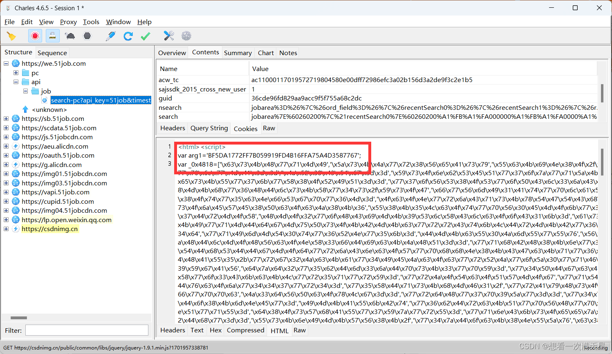Image resolution: width=612 pixels, height=354 pixels.
Task: Open the Proxy menu
Action: coord(68,22)
